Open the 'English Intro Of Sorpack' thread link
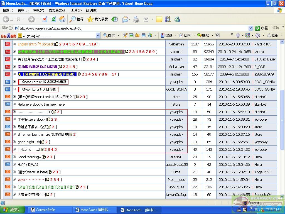Viewport: 285px width, 214px height. 35,44
